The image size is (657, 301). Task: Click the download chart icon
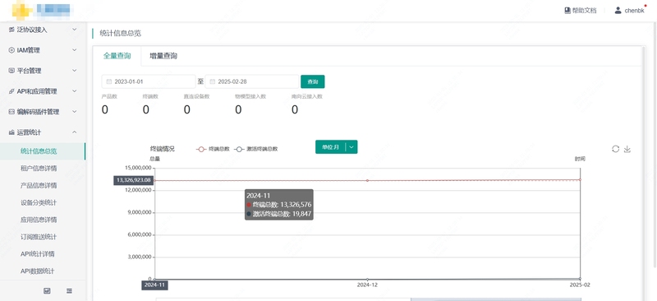click(627, 149)
